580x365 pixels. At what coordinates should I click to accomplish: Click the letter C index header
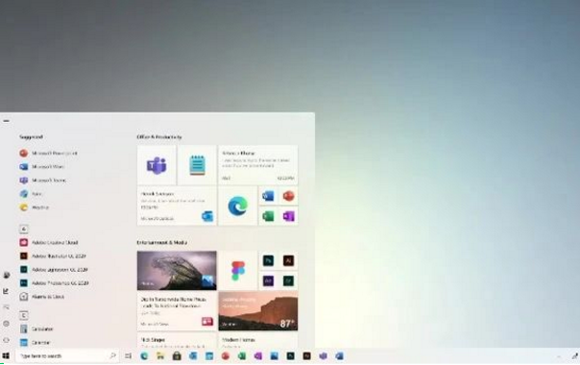[24, 315]
